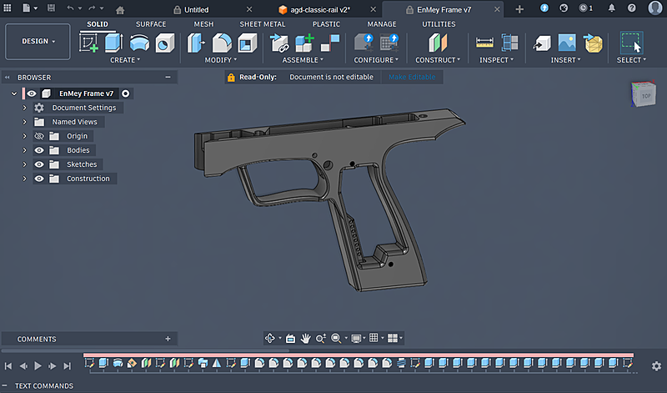Viewport: 667px width, 393px height.
Task: Open the MODIFY dropdown menu
Action: click(220, 60)
